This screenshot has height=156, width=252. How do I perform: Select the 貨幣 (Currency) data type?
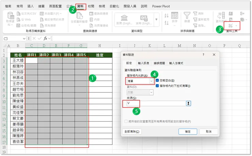pos(144,20)
